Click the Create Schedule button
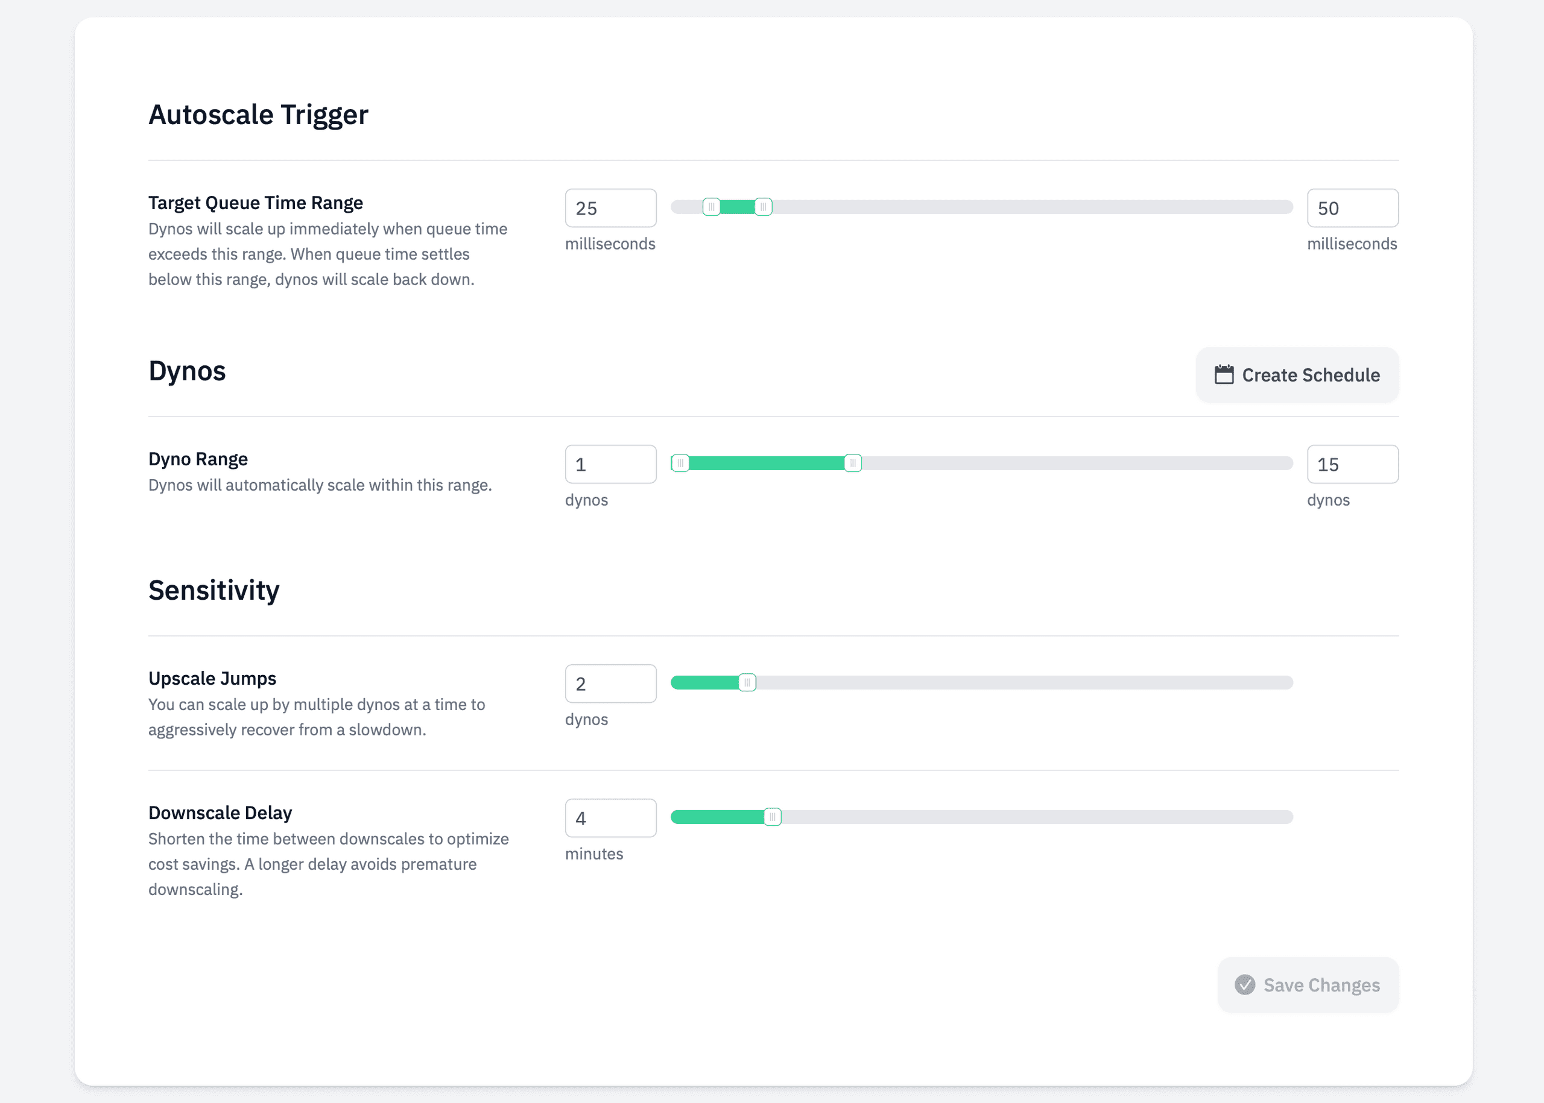This screenshot has height=1103, width=1544. tap(1297, 374)
